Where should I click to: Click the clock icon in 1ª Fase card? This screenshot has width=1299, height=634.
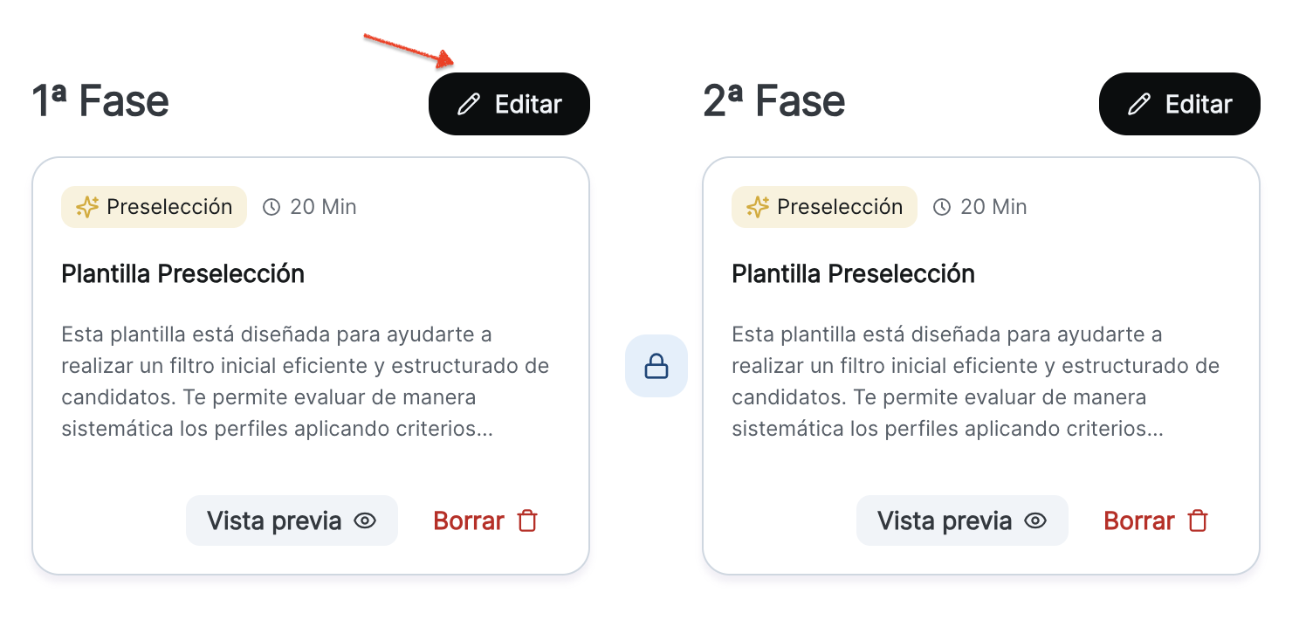tap(271, 207)
